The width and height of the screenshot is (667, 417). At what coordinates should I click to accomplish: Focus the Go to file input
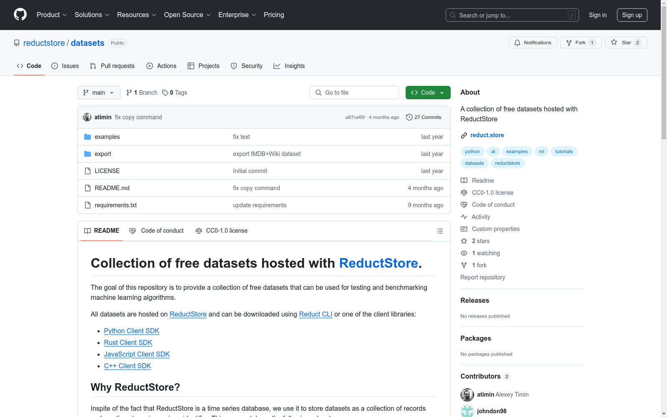click(354, 93)
